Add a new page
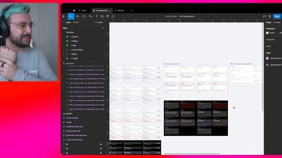282x158 pixels. point(103,28)
